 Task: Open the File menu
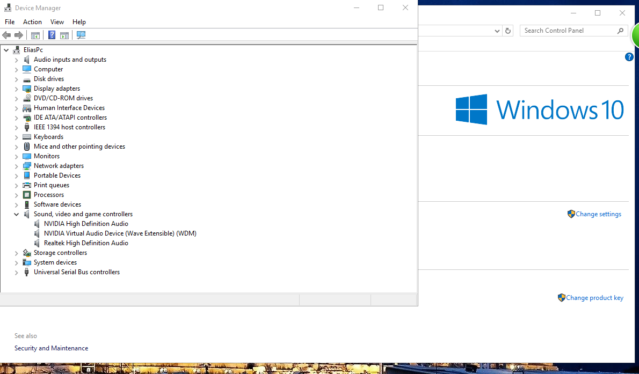10,22
